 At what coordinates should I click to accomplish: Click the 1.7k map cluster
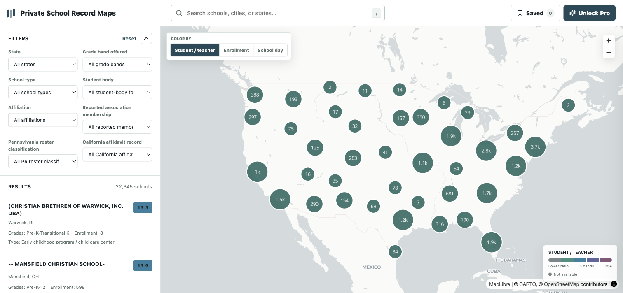pos(487,193)
